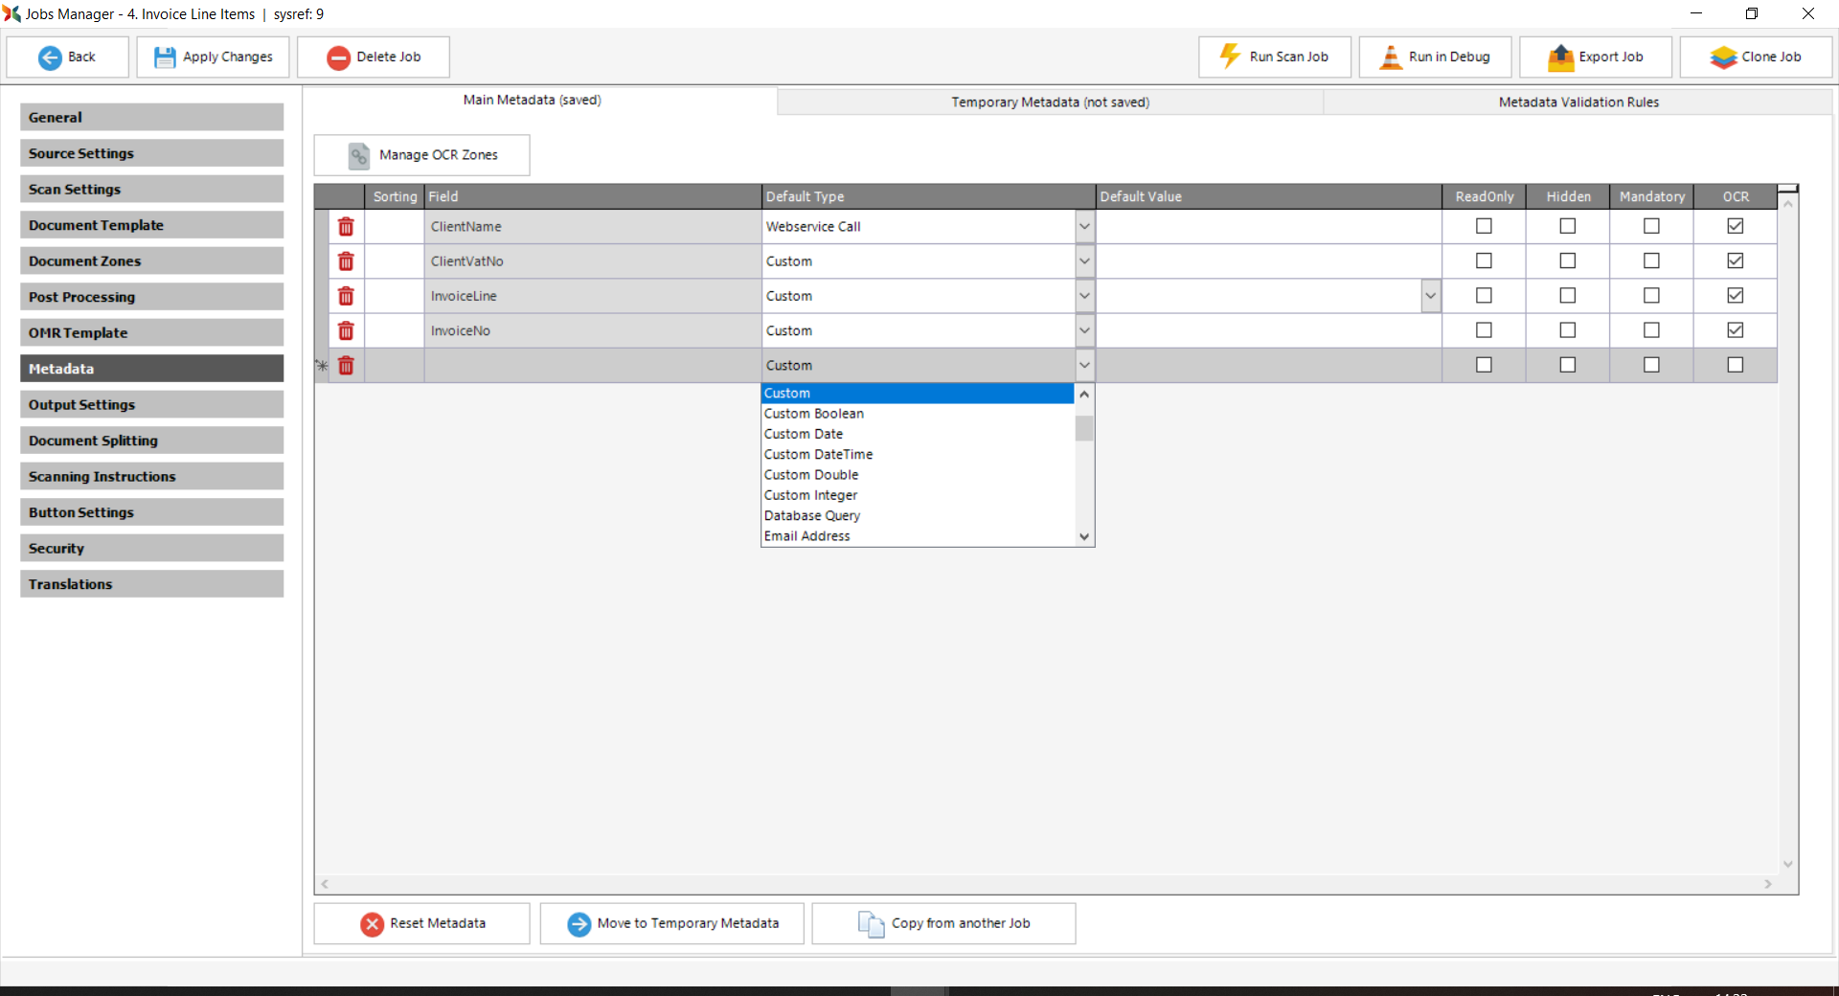Click the Reset Metadata button

tap(422, 923)
